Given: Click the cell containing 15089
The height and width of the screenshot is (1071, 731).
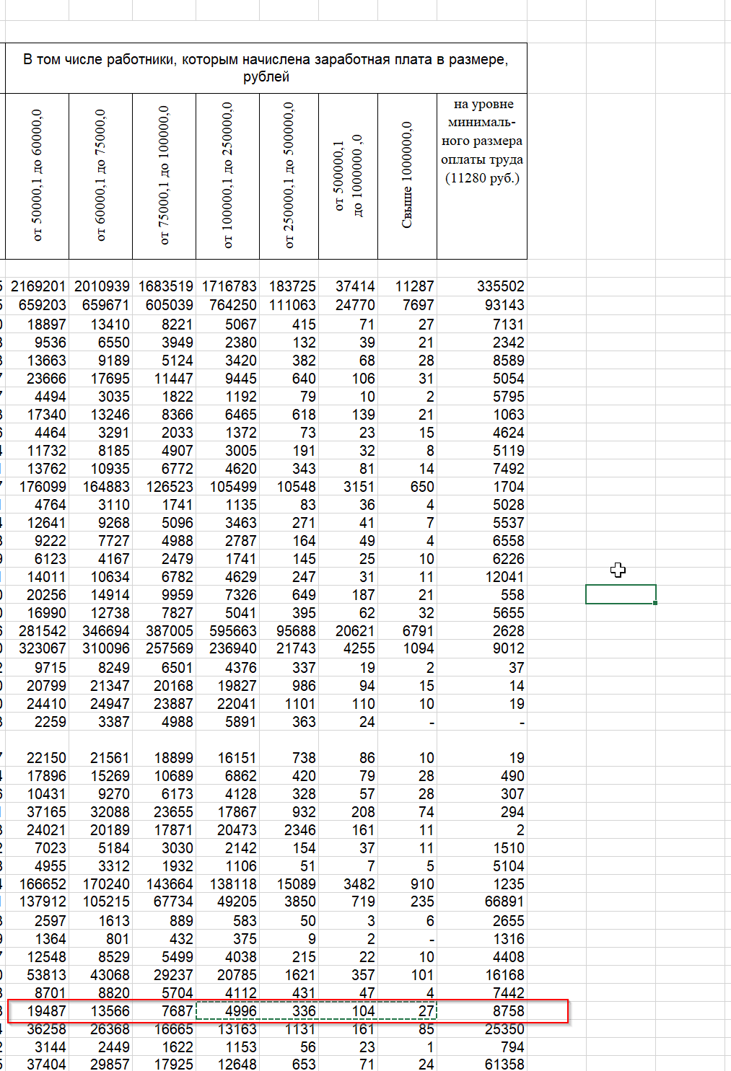Looking at the screenshot, I should pyautogui.click(x=289, y=883).
